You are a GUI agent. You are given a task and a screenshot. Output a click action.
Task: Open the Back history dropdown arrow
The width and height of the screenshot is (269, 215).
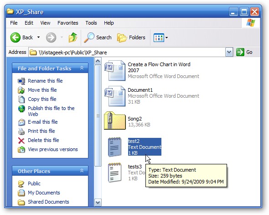pyautogui.click(x=39, y=37)
